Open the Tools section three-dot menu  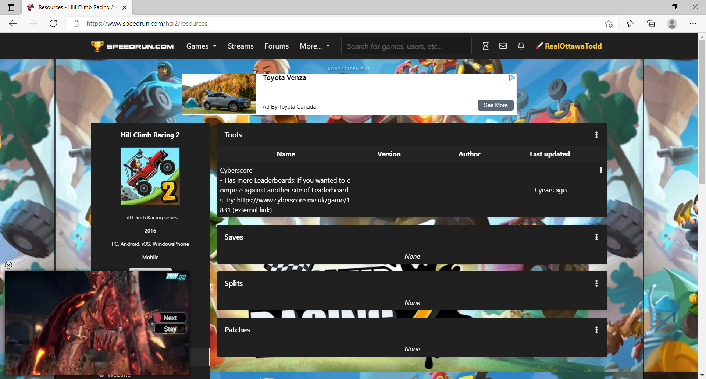(x=596, y=135)
